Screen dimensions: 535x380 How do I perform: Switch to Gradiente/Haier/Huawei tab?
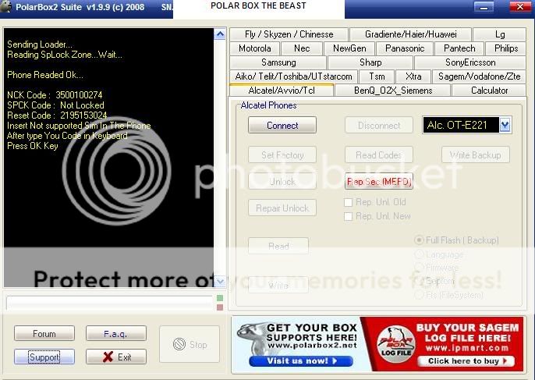(410, 34)
